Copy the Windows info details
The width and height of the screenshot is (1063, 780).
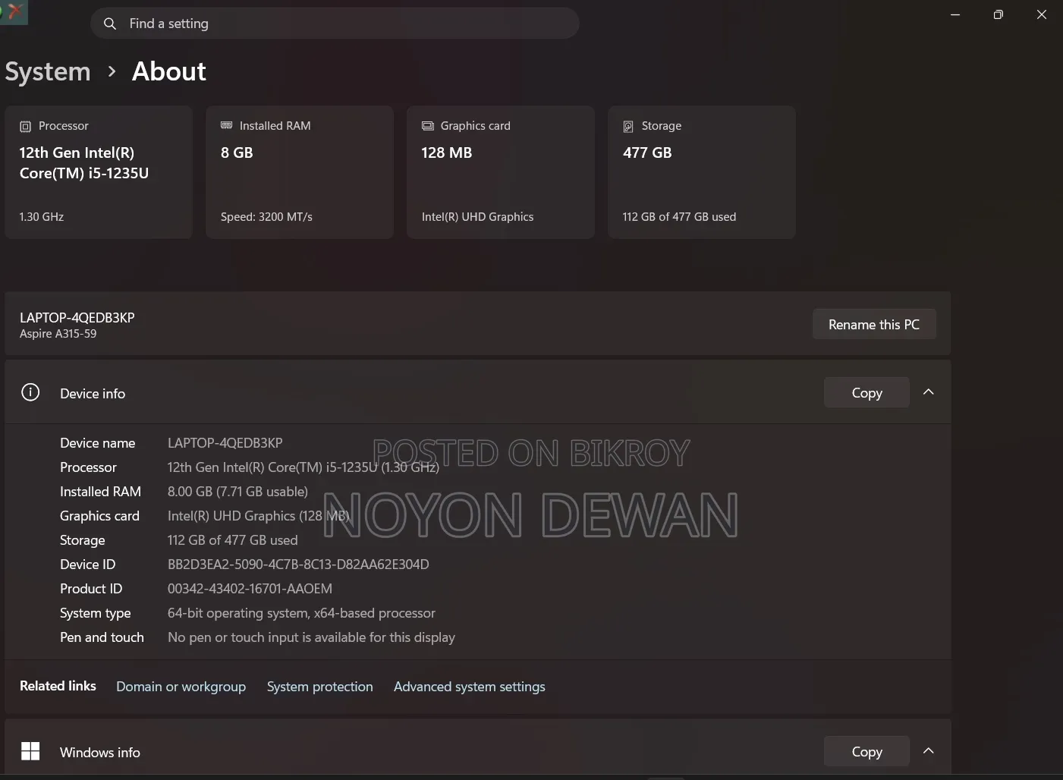(866, 751)
